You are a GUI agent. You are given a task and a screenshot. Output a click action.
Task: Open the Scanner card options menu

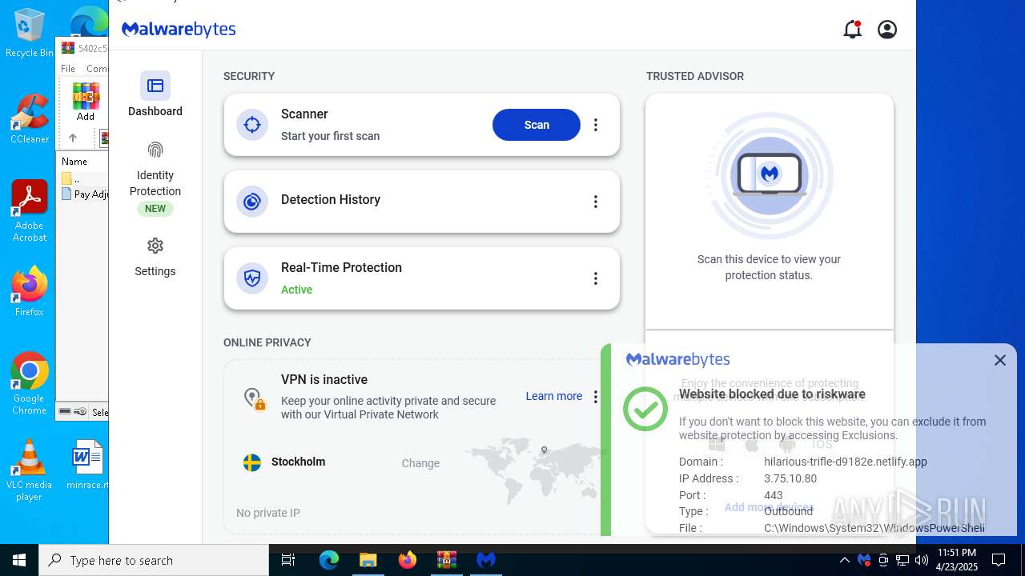coord(595,125)
